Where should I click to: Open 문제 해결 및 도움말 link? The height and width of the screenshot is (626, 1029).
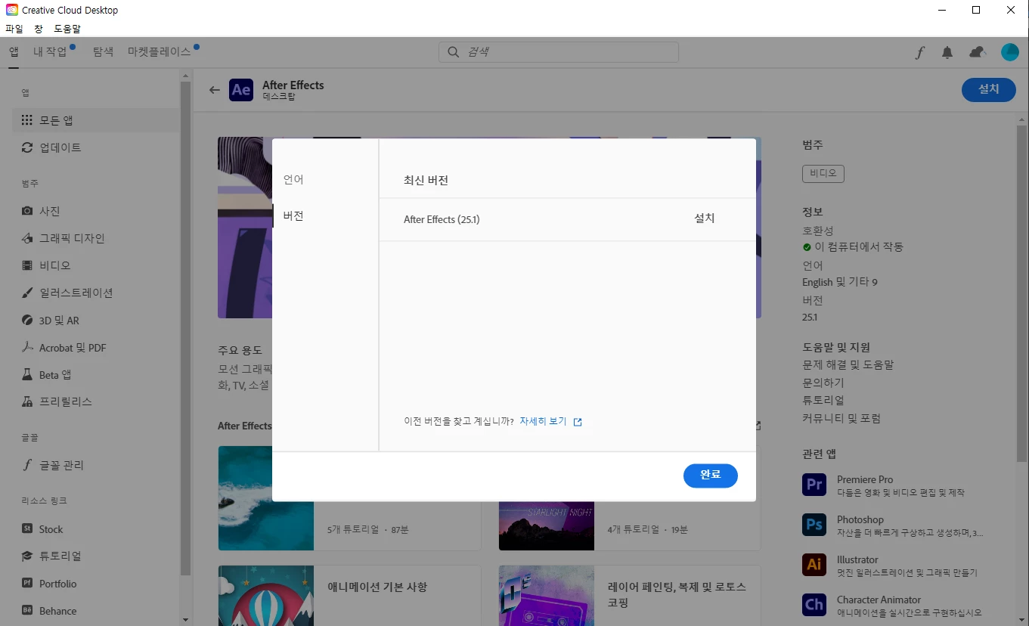coord(848,365)
